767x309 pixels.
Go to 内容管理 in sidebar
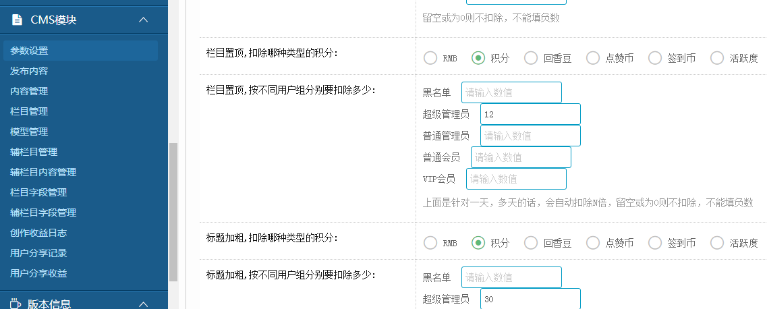(30, 91)
